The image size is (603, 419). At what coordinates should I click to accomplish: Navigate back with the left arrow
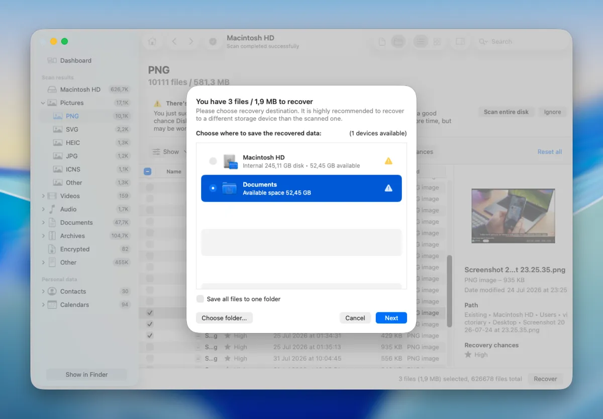(x=174, y=42)
